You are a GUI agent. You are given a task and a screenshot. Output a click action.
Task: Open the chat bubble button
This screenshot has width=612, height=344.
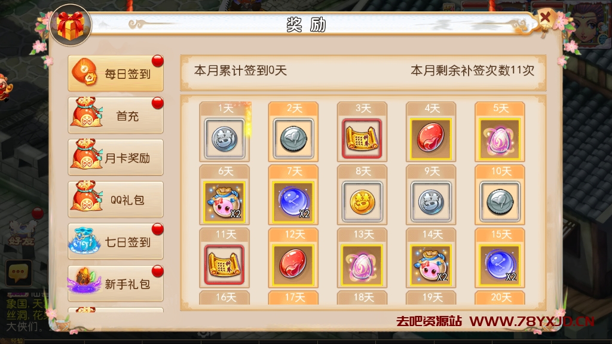[19, 272]
